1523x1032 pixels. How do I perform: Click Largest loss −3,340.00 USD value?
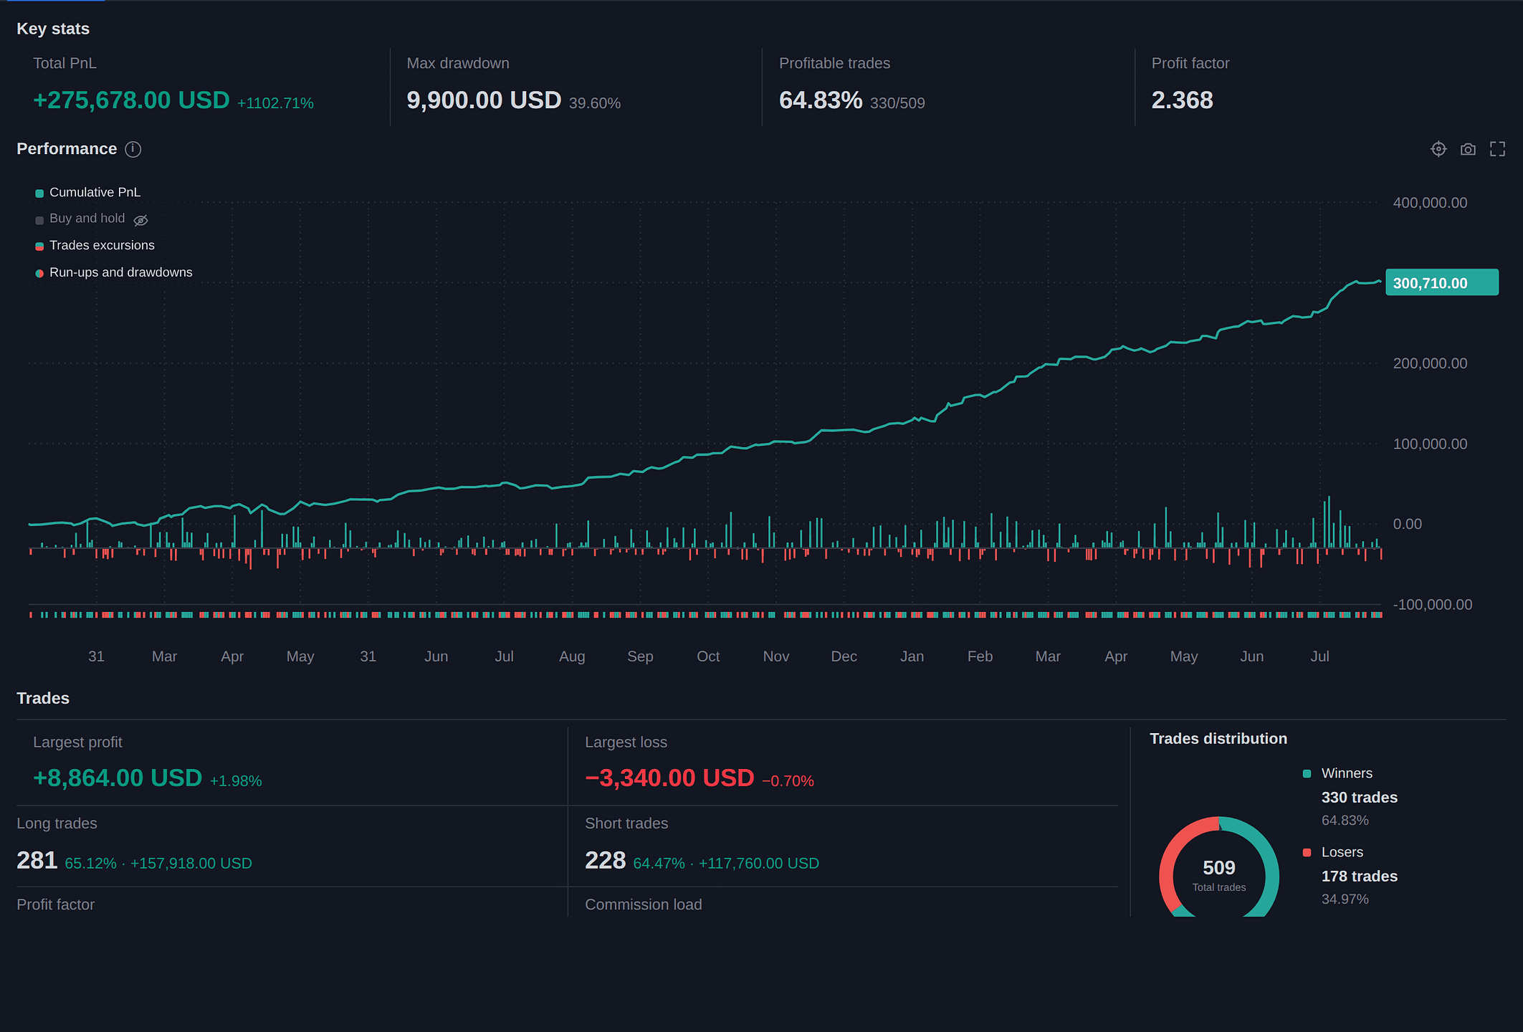[669, 778]
